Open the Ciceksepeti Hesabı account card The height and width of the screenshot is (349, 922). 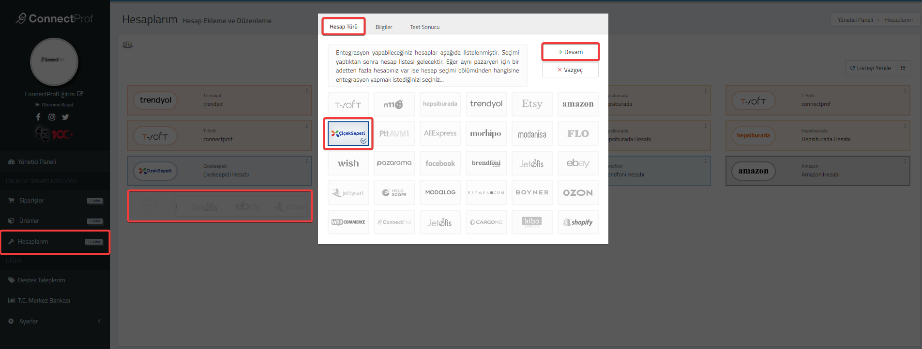[220, 171]
